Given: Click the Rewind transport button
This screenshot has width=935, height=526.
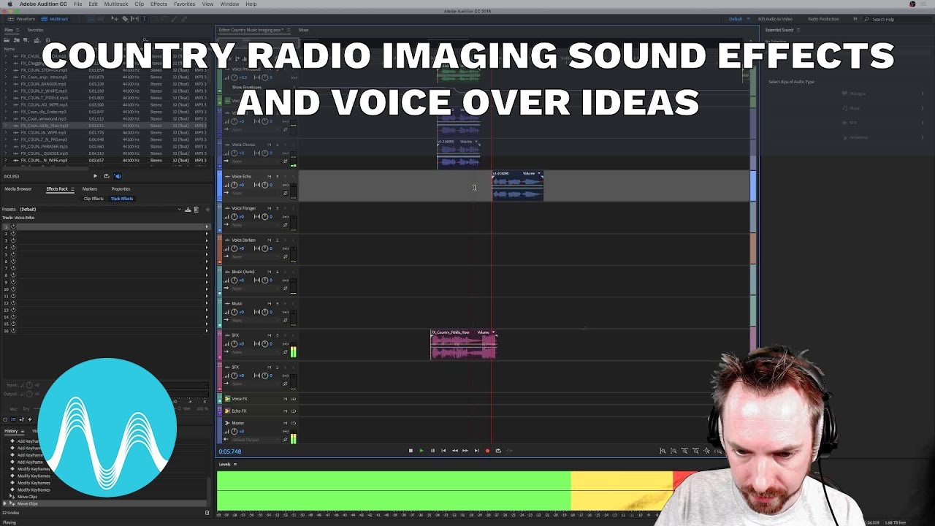Looking at the screenshot, I should (x=454, y=451).
